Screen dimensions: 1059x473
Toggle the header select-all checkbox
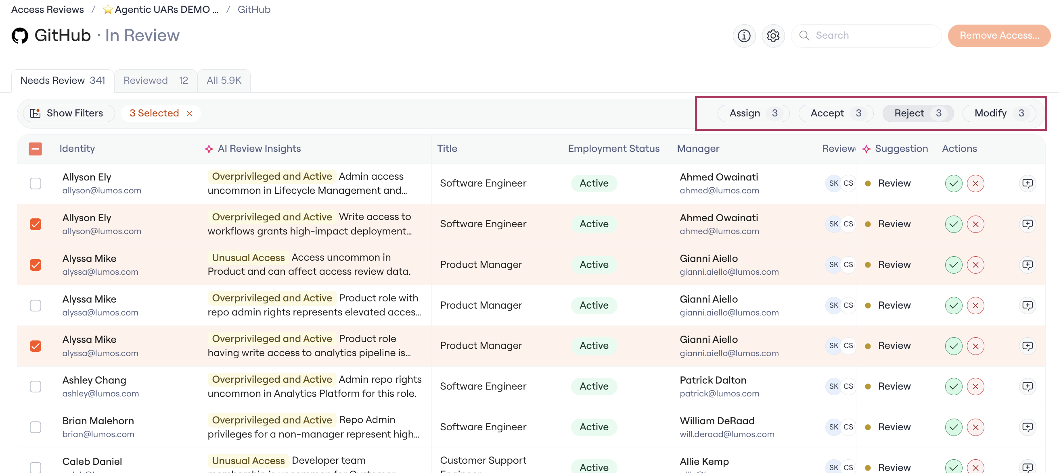point(36,149)
